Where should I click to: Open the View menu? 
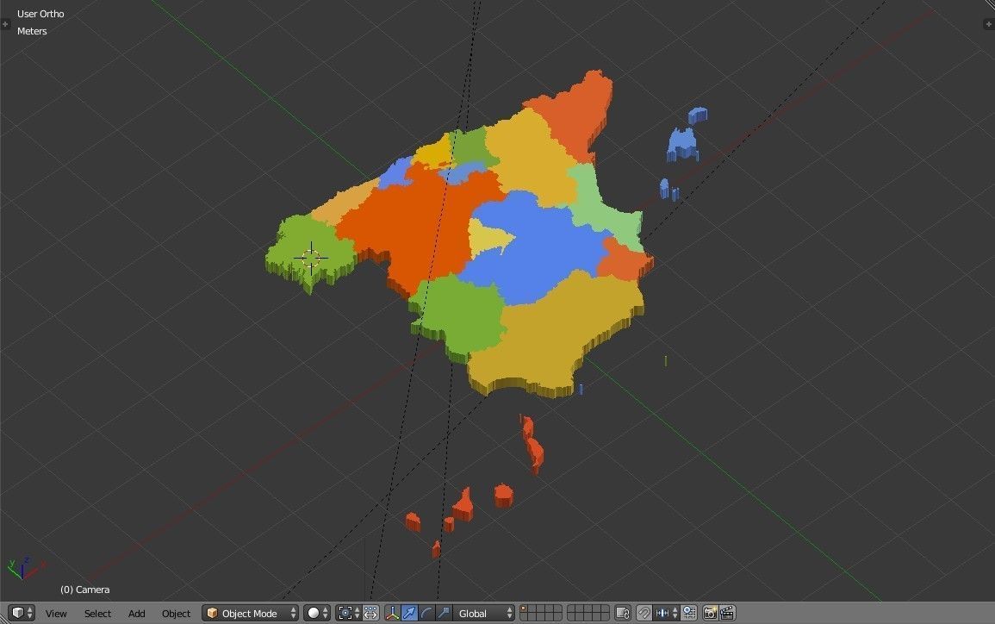(56, 614)
